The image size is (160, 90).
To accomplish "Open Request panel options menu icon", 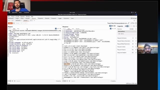I will (x=60, y=29).
